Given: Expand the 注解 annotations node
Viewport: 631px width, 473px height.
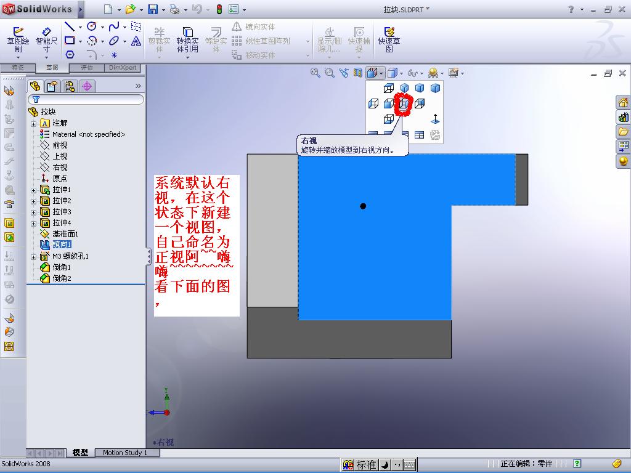Looking at the screenshot, I should click(34, 123).
